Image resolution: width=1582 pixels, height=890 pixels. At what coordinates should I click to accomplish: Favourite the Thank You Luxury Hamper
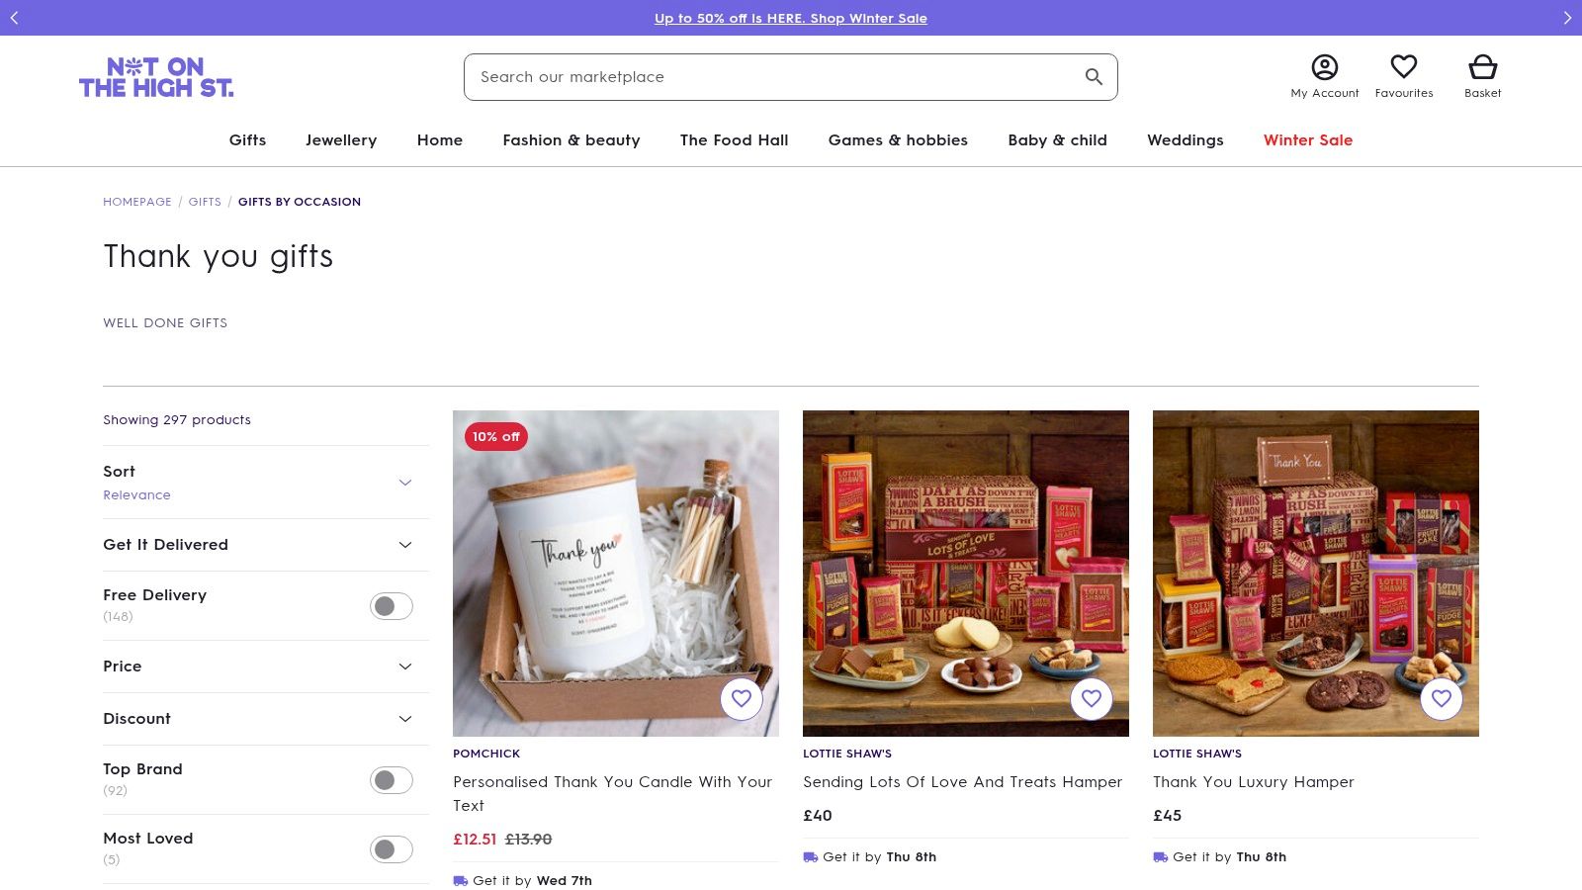tap(1442, 699)
